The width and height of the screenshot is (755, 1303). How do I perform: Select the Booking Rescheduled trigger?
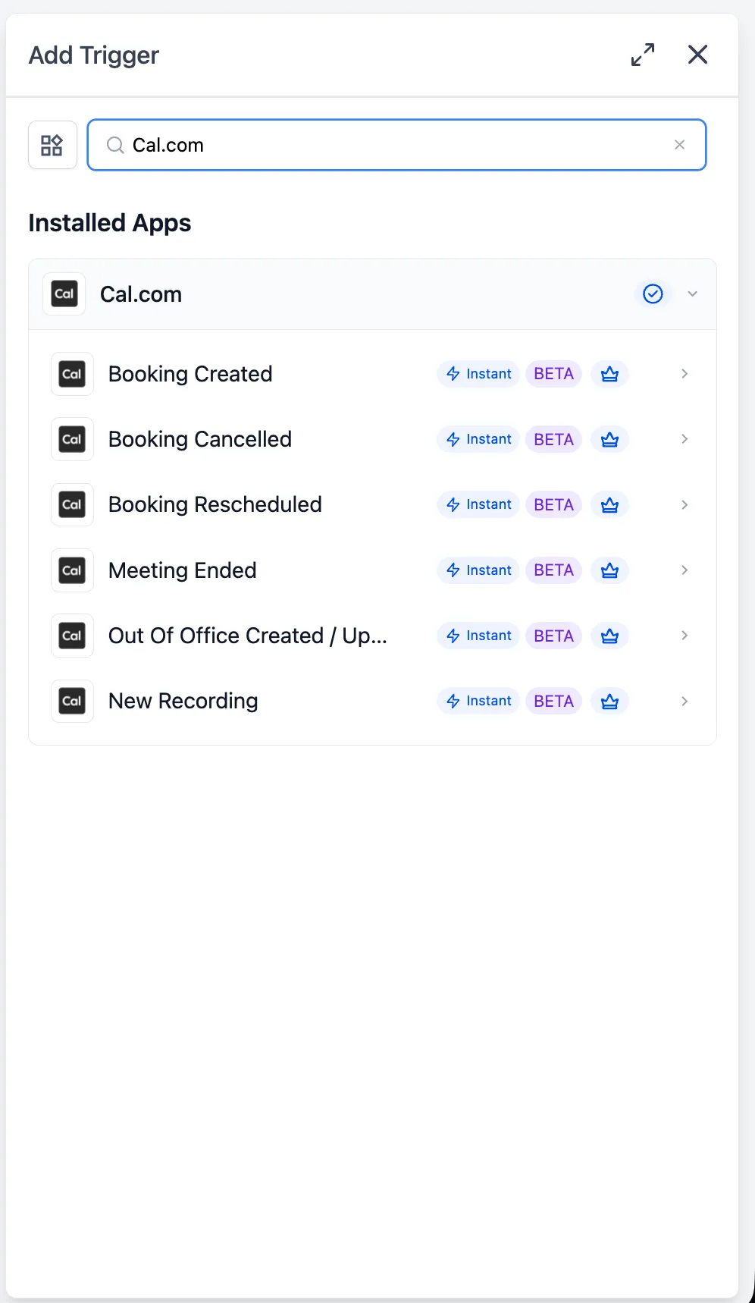click(x=372, y=504)
